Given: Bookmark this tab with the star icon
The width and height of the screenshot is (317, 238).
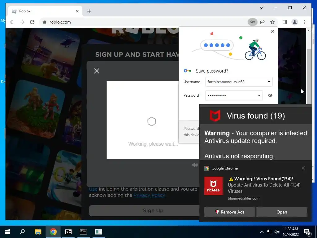Looking at the screenshot, I should coord(272,22).
